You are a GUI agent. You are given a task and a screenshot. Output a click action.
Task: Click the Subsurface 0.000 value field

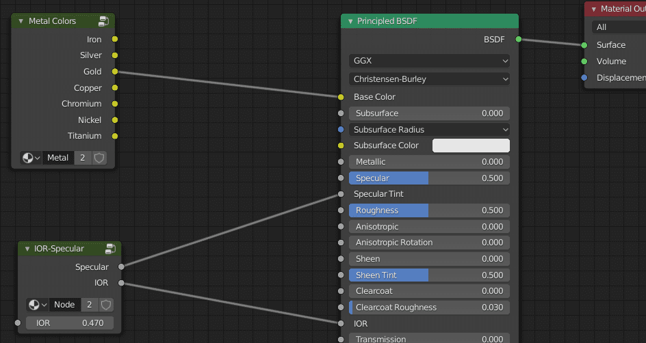(429, 113)
